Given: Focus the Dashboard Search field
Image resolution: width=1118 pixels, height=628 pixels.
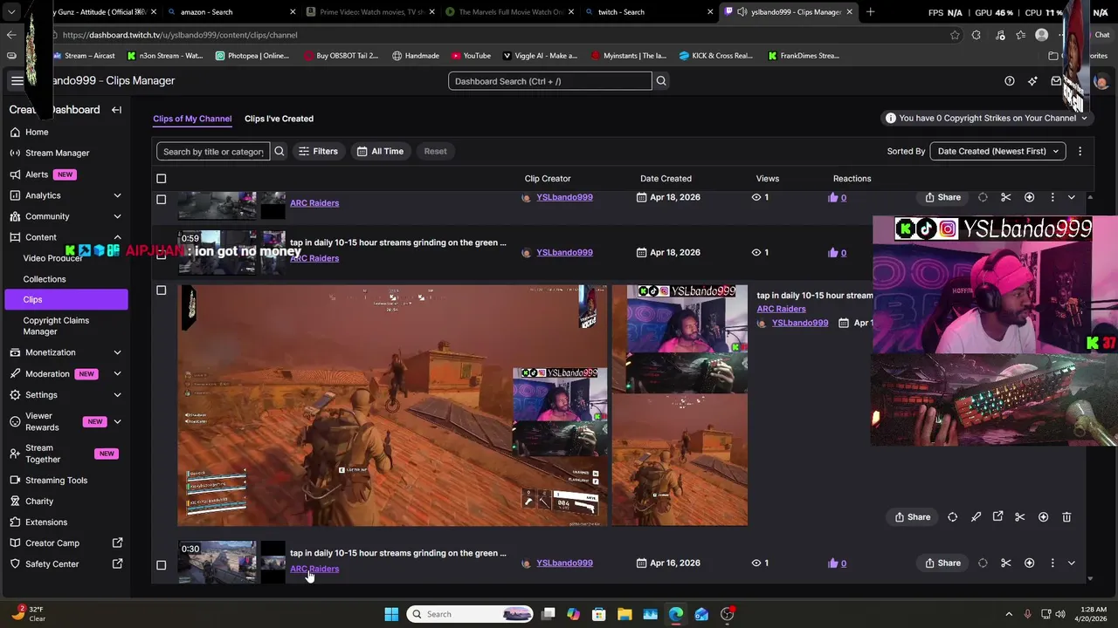Looking at the screenshot, I should point(550,81).
